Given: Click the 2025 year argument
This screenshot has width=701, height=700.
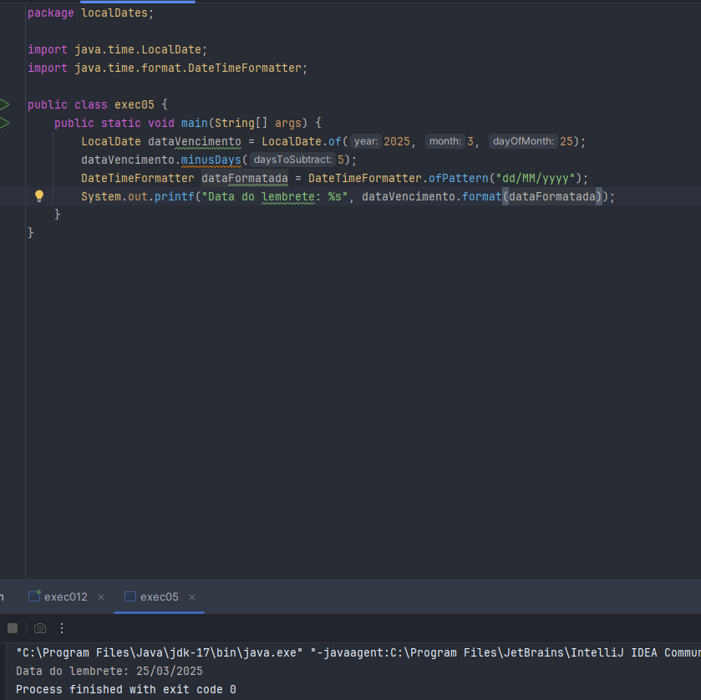Looking at the screenshot, I should pyautogui.click(x=397, y=142).
